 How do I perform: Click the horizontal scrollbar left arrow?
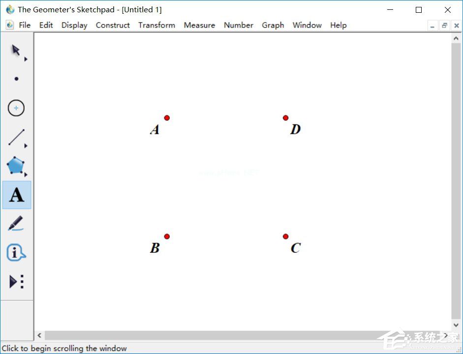pyautogui.click(x=40, y=336)
